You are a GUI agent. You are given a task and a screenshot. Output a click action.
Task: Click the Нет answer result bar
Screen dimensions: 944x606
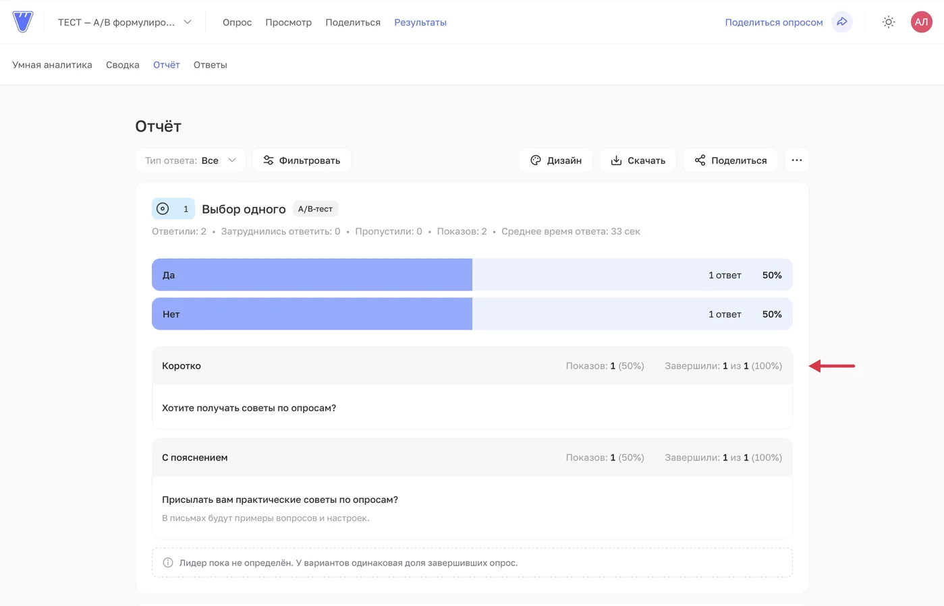[472, 314]
